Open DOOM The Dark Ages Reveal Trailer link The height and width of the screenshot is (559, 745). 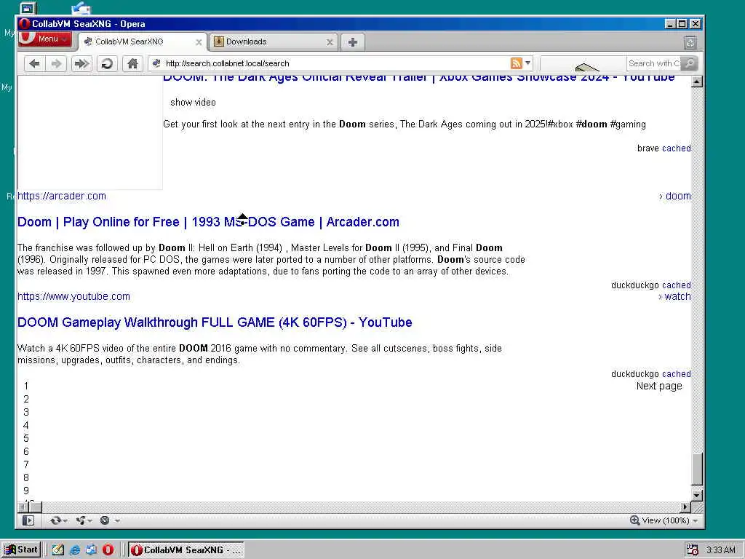(418, 79)
